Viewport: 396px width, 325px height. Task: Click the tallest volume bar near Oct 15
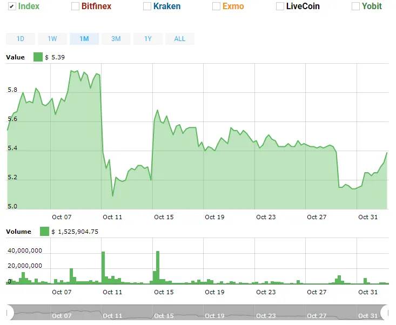(158, 267)
